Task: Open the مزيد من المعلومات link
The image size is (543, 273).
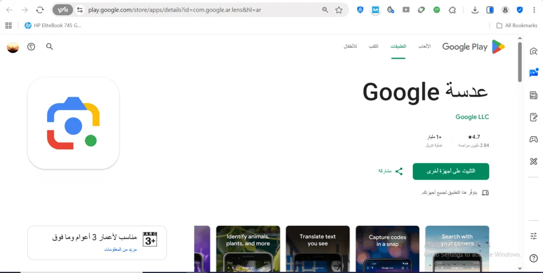Action: tap(121, 250)
